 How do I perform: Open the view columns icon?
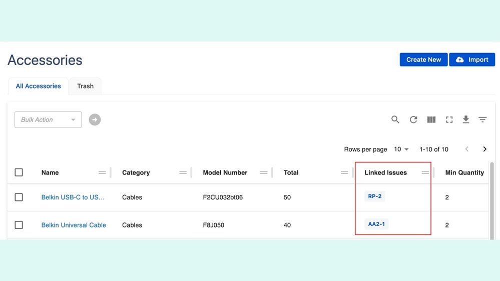click(431, 119)
